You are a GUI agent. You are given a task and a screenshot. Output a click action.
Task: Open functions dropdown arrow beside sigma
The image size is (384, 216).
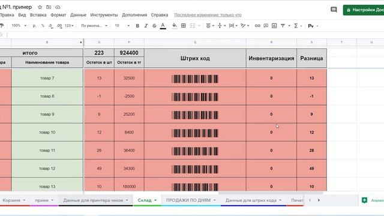coord(301,26)
